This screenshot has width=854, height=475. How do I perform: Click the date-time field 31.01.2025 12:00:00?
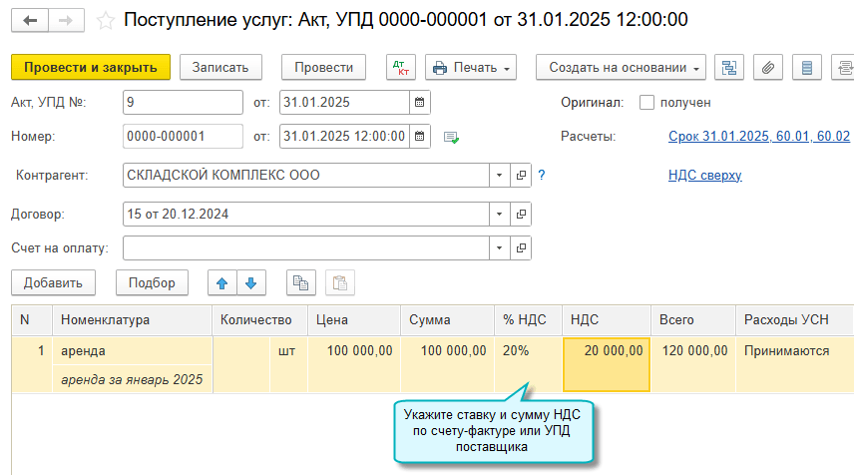[x=344, y=136]
